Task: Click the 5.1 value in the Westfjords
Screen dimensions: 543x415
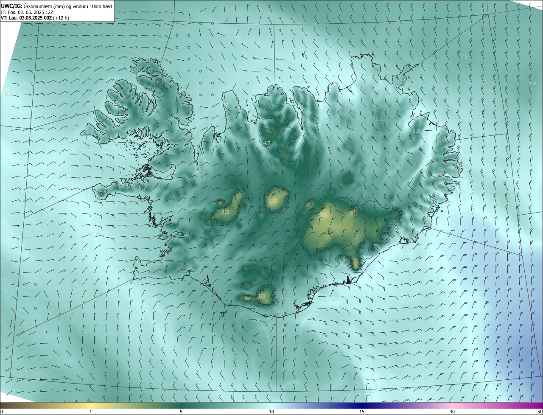Action: (x=160, y=84)
